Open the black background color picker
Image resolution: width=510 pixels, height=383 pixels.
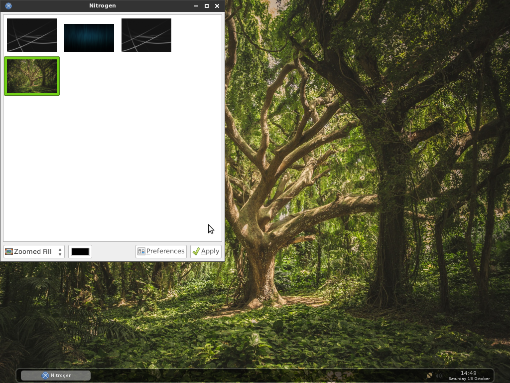80,251
